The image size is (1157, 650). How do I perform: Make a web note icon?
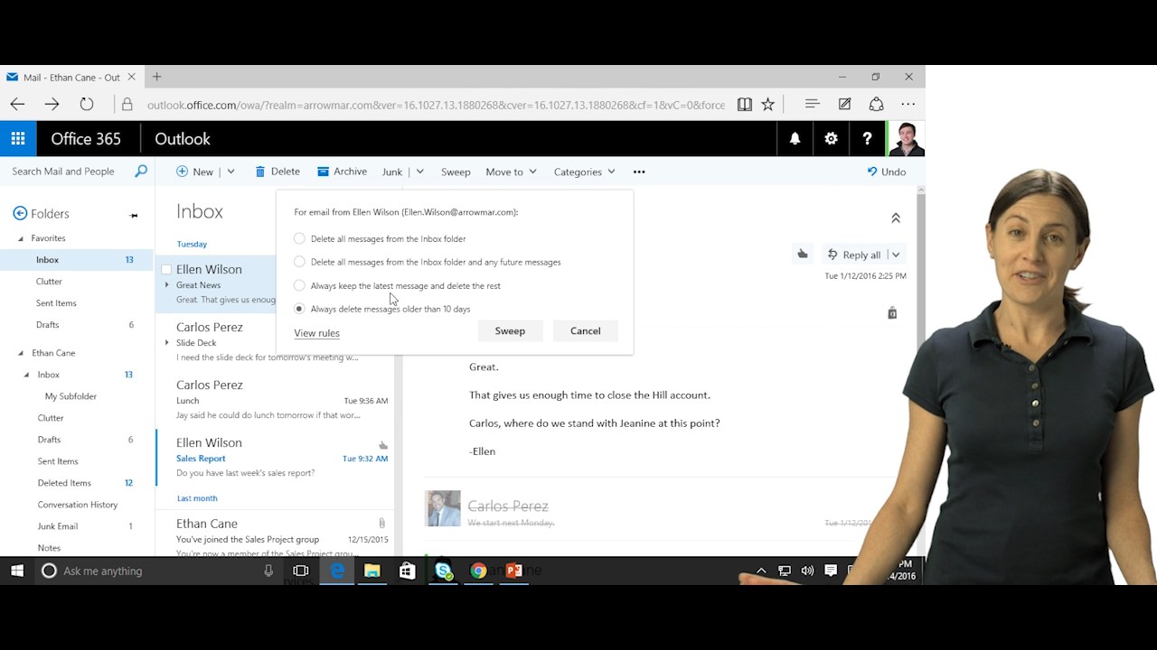[844, 105]
